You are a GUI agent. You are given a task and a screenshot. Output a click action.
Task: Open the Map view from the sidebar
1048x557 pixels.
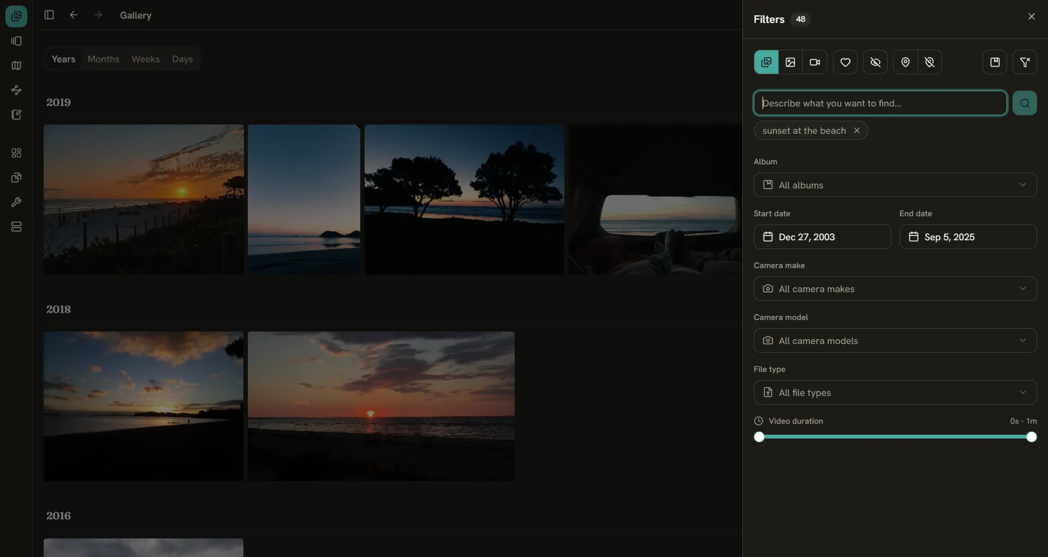click(x=16, y=66)
